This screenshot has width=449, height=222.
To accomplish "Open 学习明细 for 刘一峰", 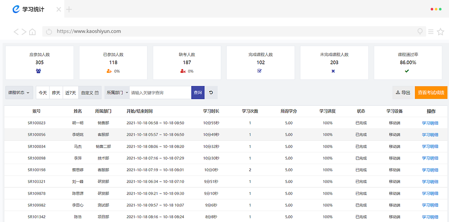I will pyautogui.click(x=430, y=182).
